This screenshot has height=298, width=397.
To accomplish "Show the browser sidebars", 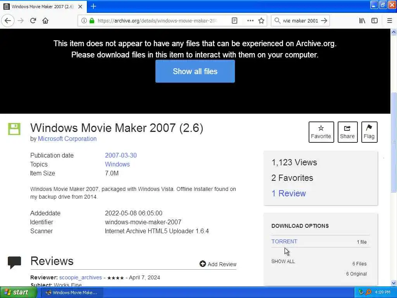I will coord(375,21).
